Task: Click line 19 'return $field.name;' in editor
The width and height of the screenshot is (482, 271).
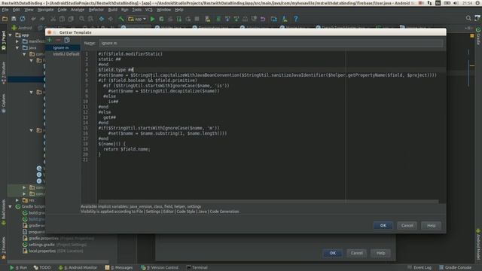Action: tap(127, 149)
